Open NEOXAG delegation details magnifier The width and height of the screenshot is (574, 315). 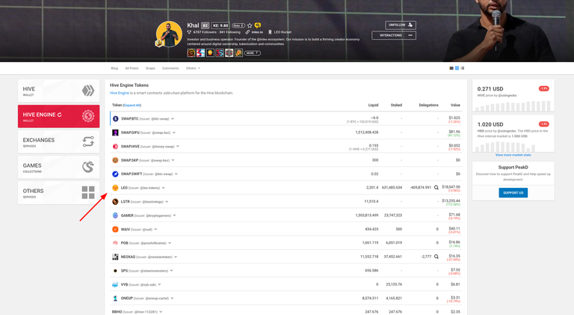(436, 257)
